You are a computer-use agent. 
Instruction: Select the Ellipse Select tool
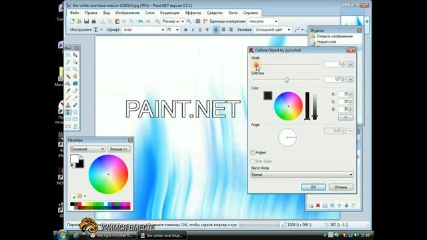pyautogui.click(x=68, y=69)
